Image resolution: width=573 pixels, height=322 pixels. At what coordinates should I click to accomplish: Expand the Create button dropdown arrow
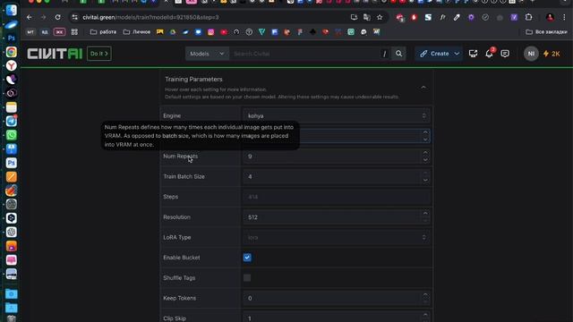457,54
